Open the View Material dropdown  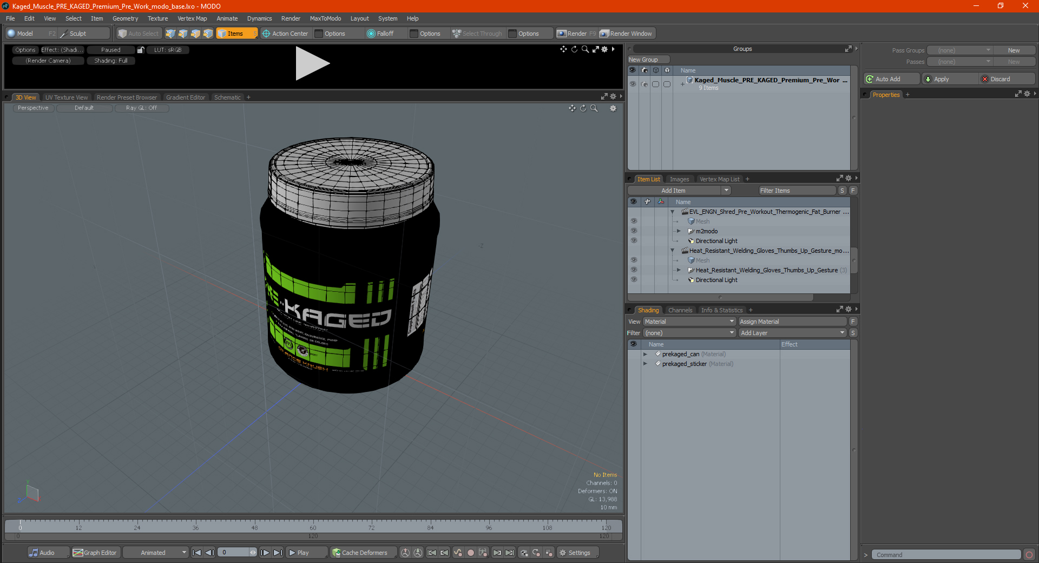coord(689,322)
